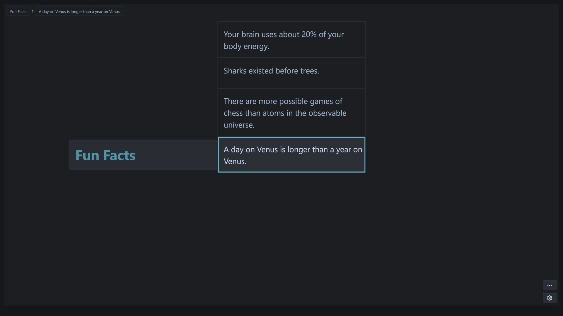Click the arrow between the breadcrumb items
The width and height of the screenshot is (563, 316).
coord(33,11)
